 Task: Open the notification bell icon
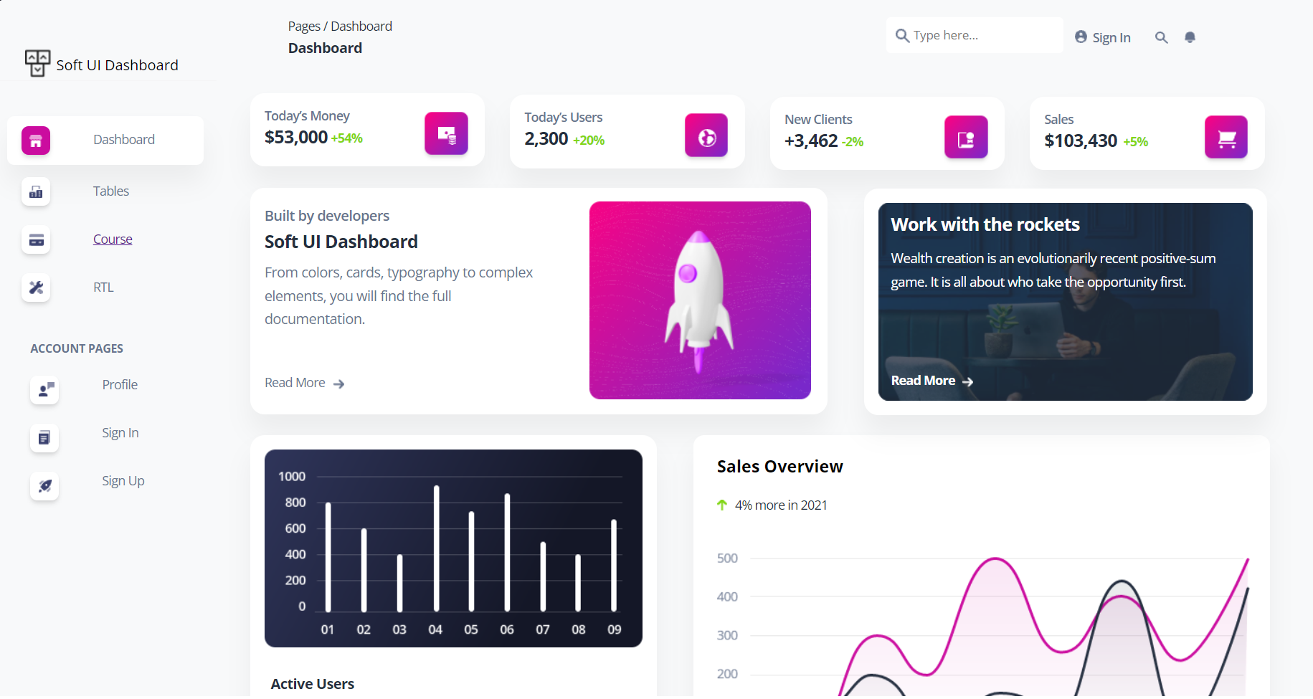coord(1190,37)
